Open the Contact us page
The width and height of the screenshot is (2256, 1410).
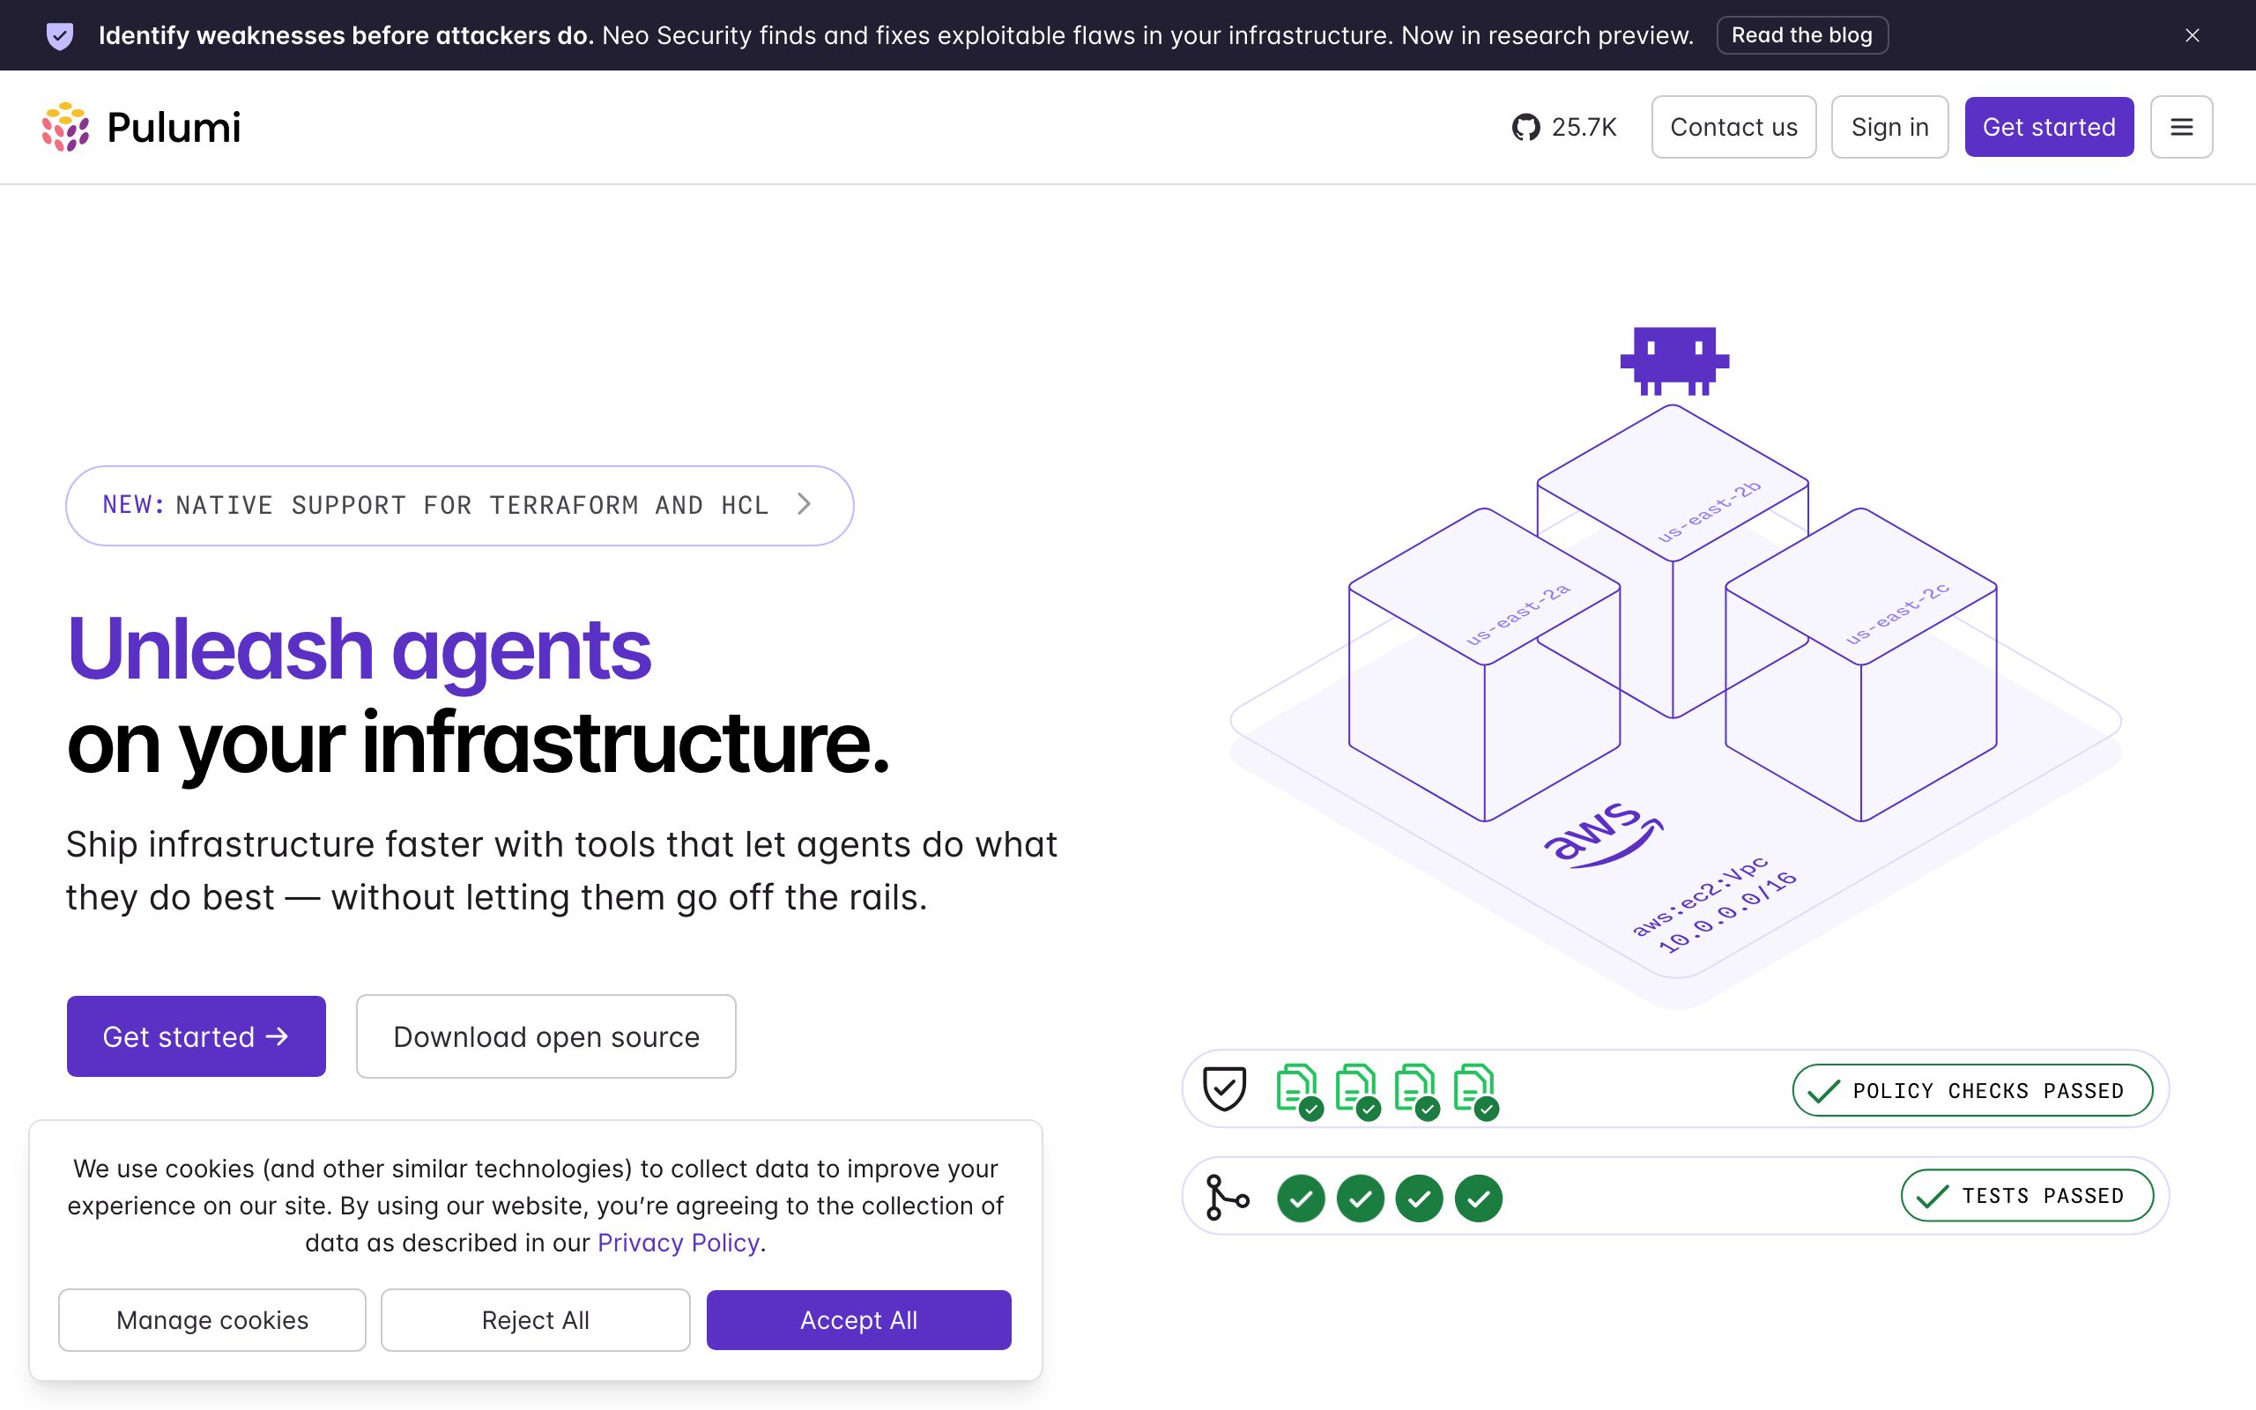click(x=1733, y=127)
